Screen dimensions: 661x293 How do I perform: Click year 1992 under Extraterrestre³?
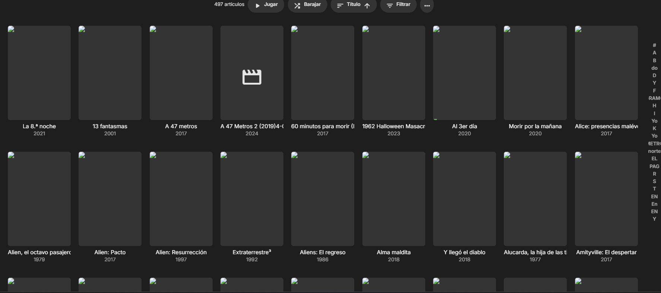[x=252, y=259]
